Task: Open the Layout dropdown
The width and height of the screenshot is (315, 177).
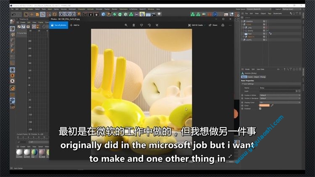Action: click(291, 9)
